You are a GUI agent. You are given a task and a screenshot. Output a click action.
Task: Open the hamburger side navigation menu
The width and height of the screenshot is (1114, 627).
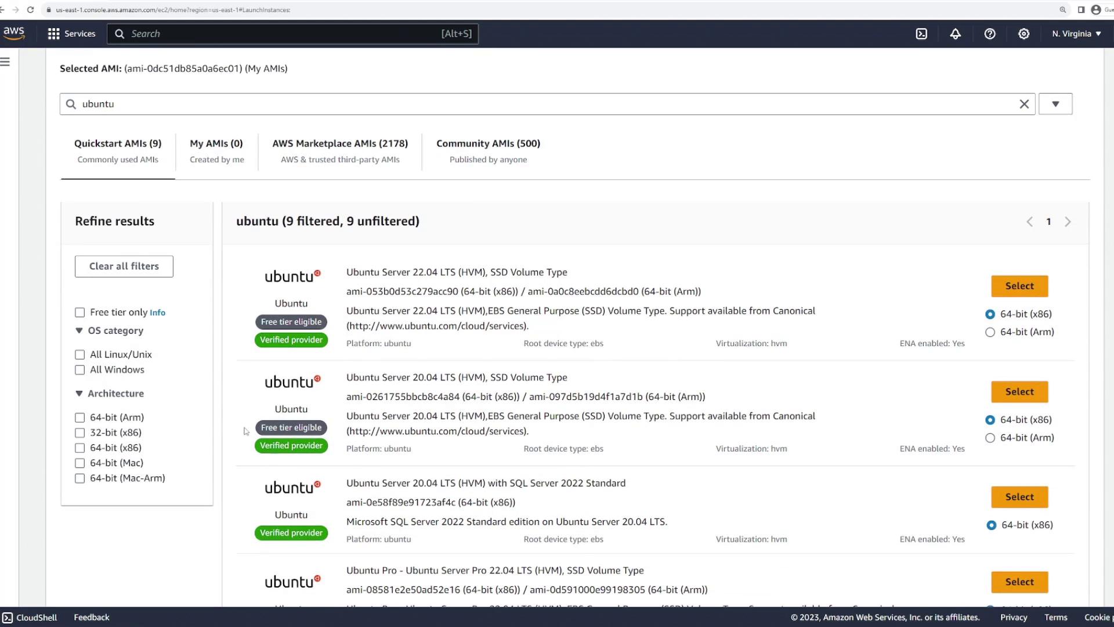pyautogui.click(x=5, y=62)
